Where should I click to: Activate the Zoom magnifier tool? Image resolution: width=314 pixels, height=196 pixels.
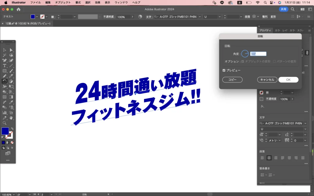click(5, 123)
